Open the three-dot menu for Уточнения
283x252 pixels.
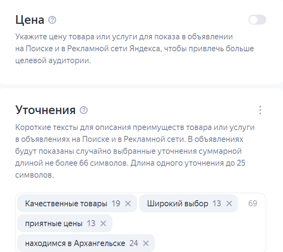point(260,110)
